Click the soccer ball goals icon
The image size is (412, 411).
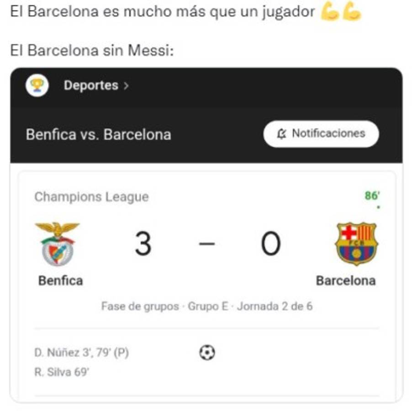pos(207,353)
